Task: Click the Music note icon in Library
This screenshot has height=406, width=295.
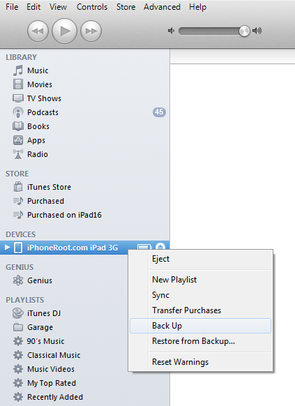Action: (x=18, y=70)
